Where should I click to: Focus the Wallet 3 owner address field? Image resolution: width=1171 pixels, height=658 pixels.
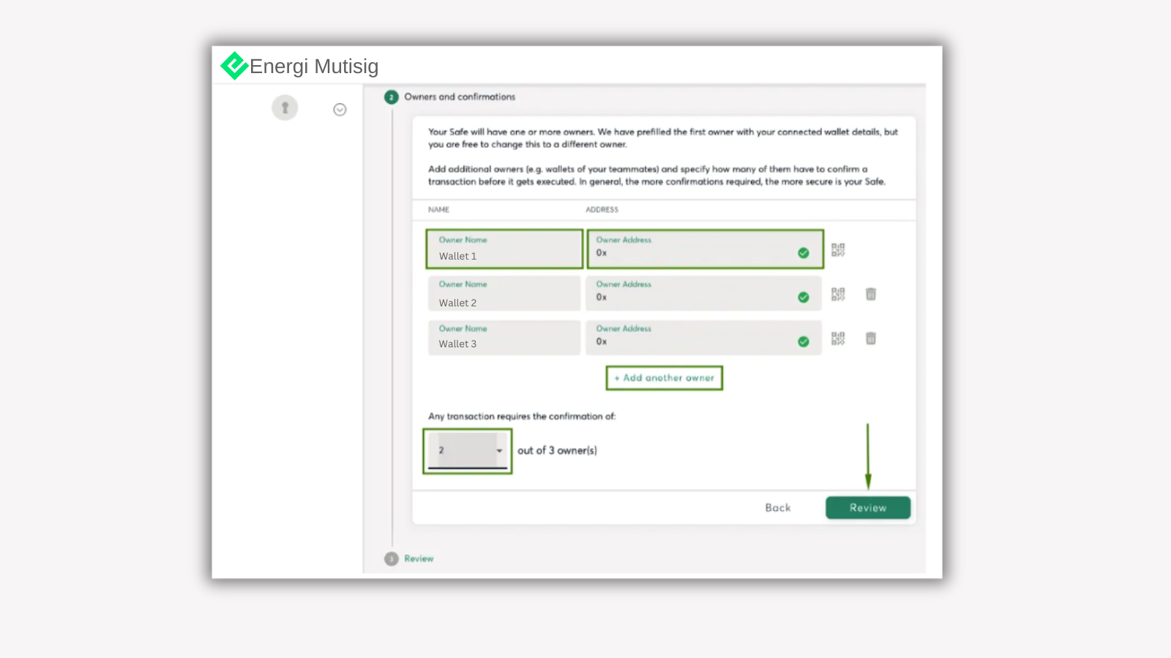(x=703, y=338)
